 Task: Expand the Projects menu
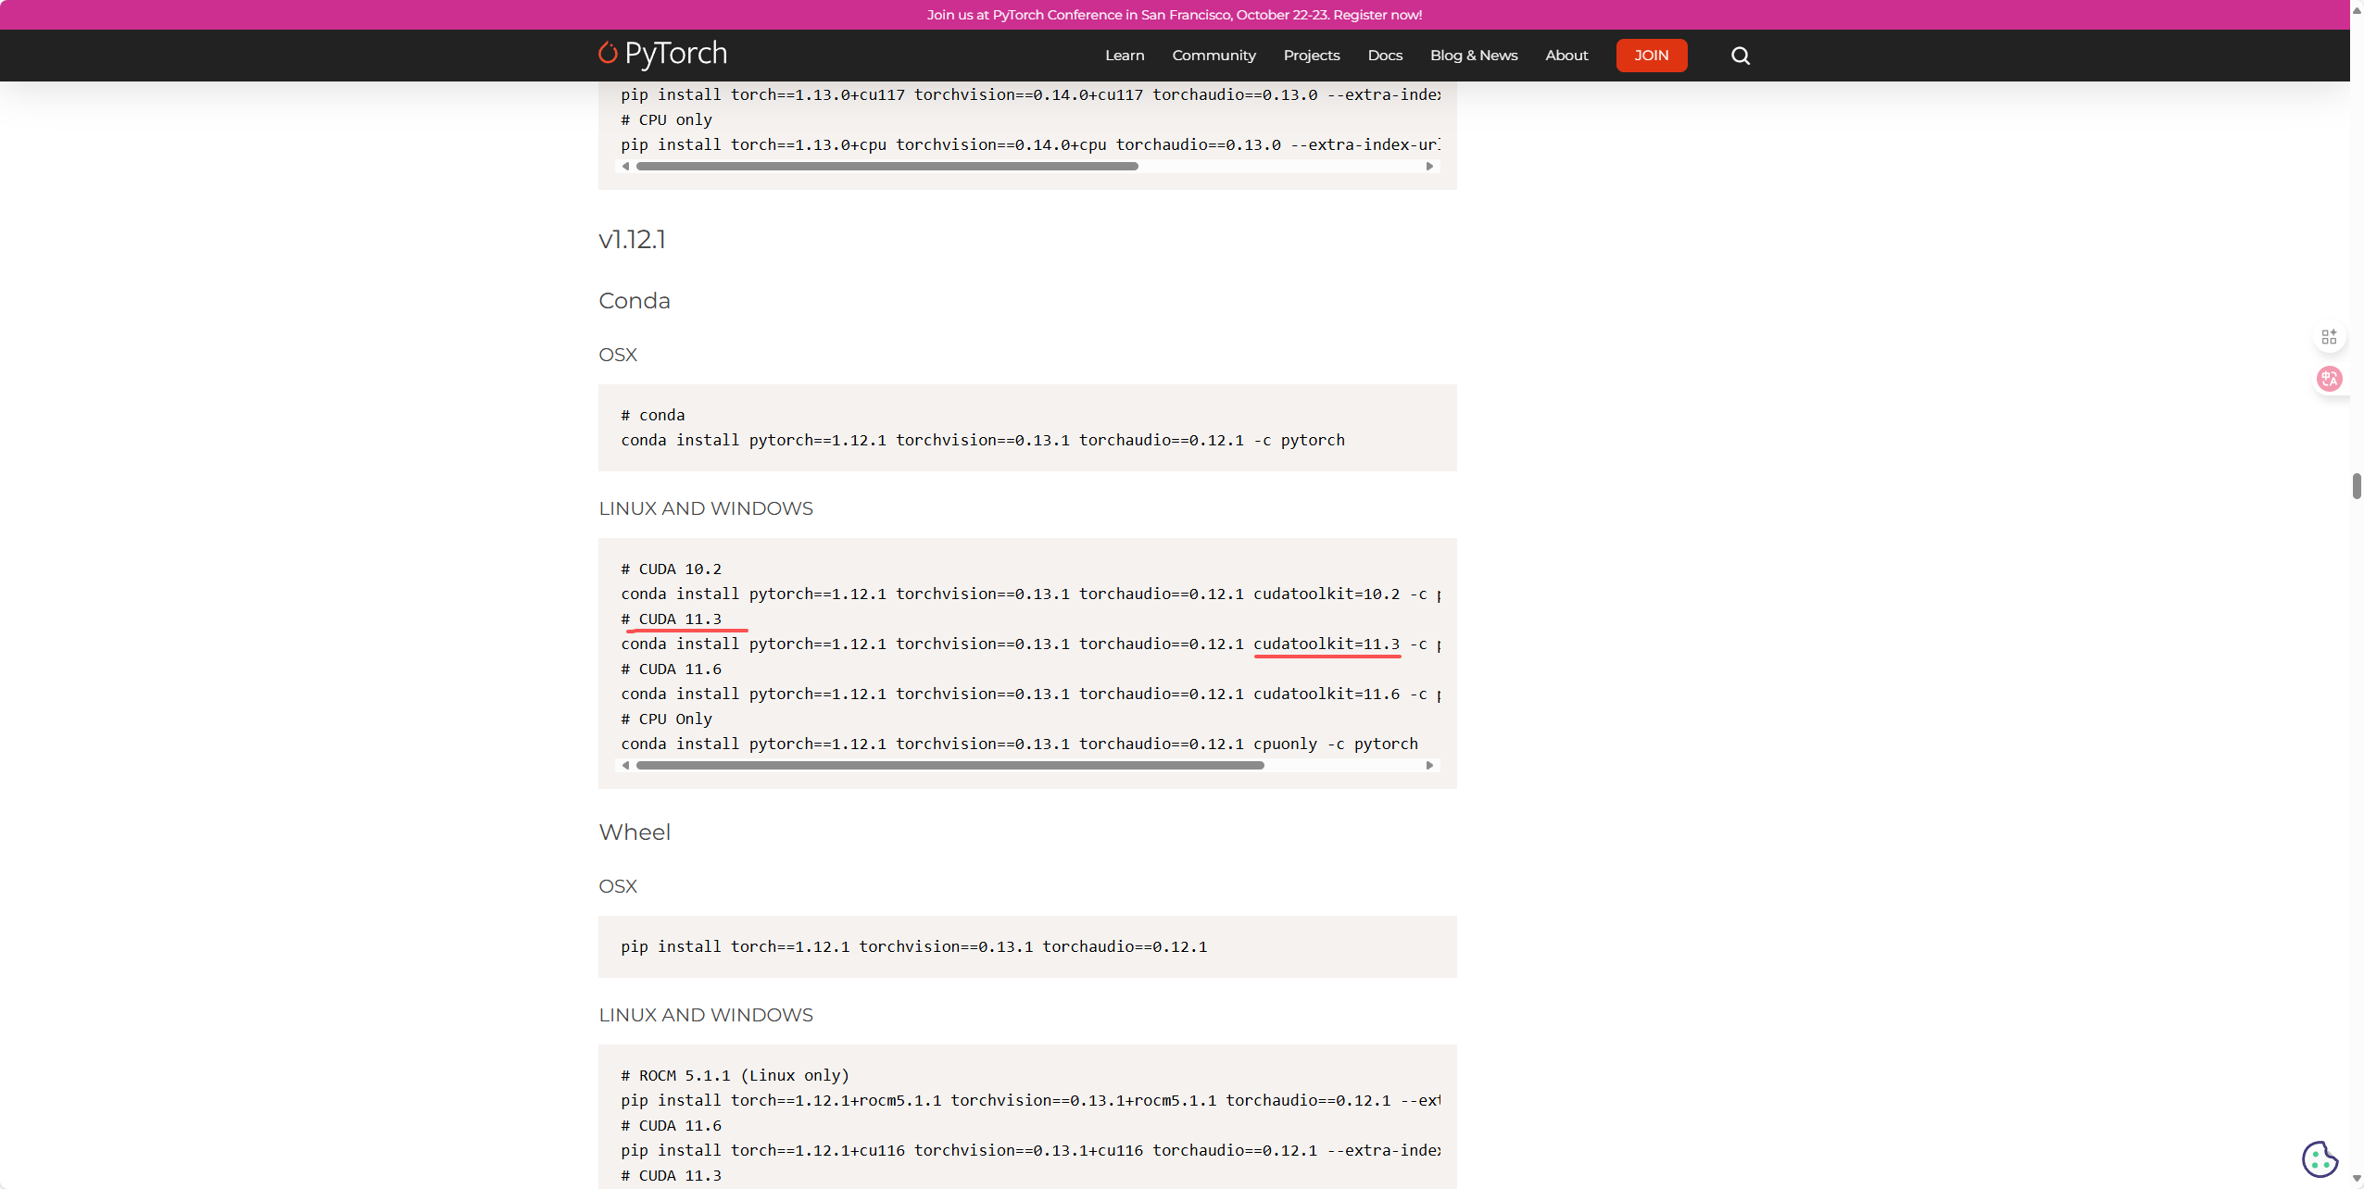[1311, 56]
